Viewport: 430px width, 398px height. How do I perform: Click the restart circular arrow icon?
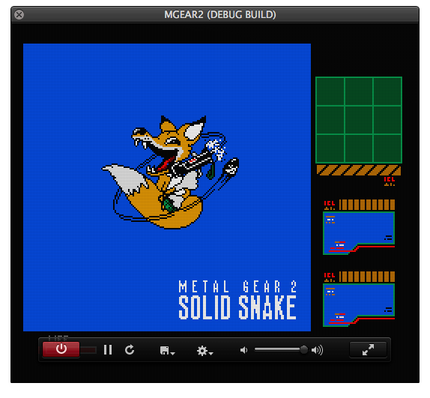tap(130, 350)
